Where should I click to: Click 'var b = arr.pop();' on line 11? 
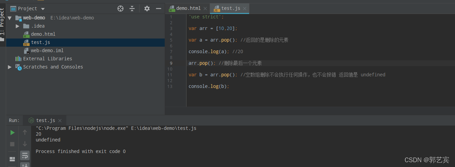point(213,75)
